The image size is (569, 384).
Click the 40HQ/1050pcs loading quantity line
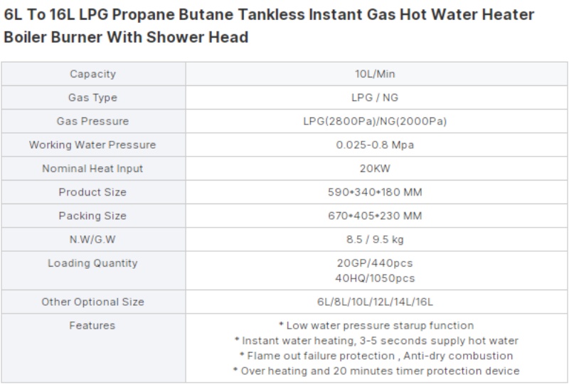click(375, 278)
